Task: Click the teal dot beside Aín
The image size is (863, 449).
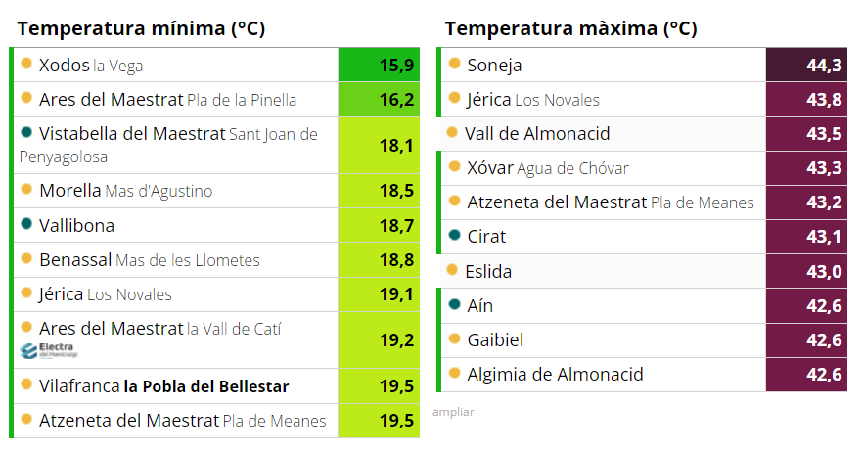Action: pos(454,304)
